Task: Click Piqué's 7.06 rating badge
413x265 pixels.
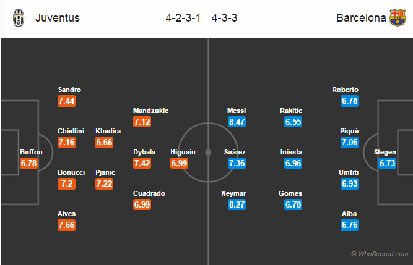Action: (349, 142)
